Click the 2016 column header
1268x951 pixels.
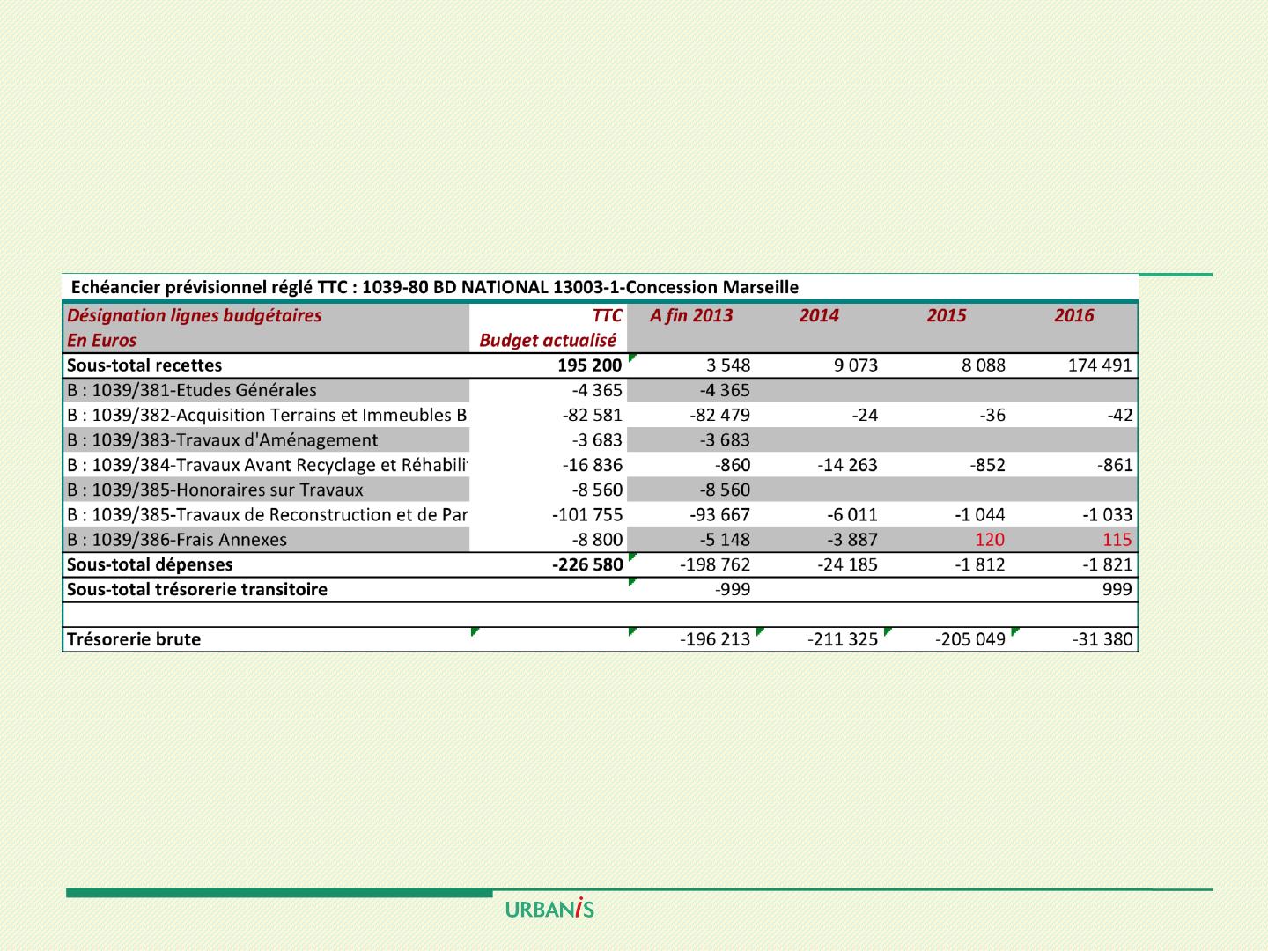(1073, 315)
